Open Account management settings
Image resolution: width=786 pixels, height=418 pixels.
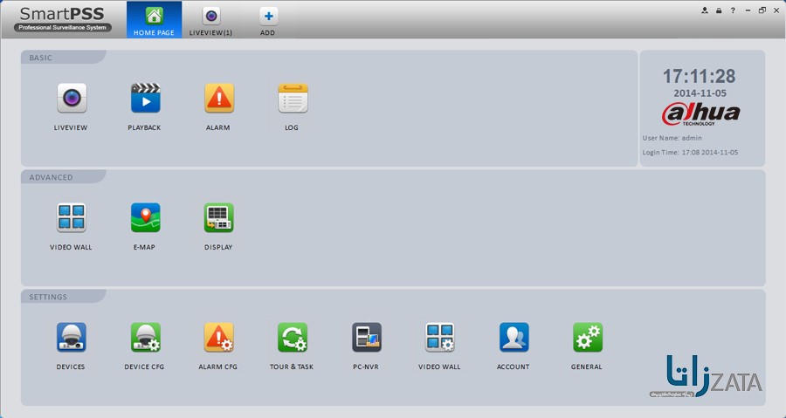pyautogui.click(x=514, y=338)
